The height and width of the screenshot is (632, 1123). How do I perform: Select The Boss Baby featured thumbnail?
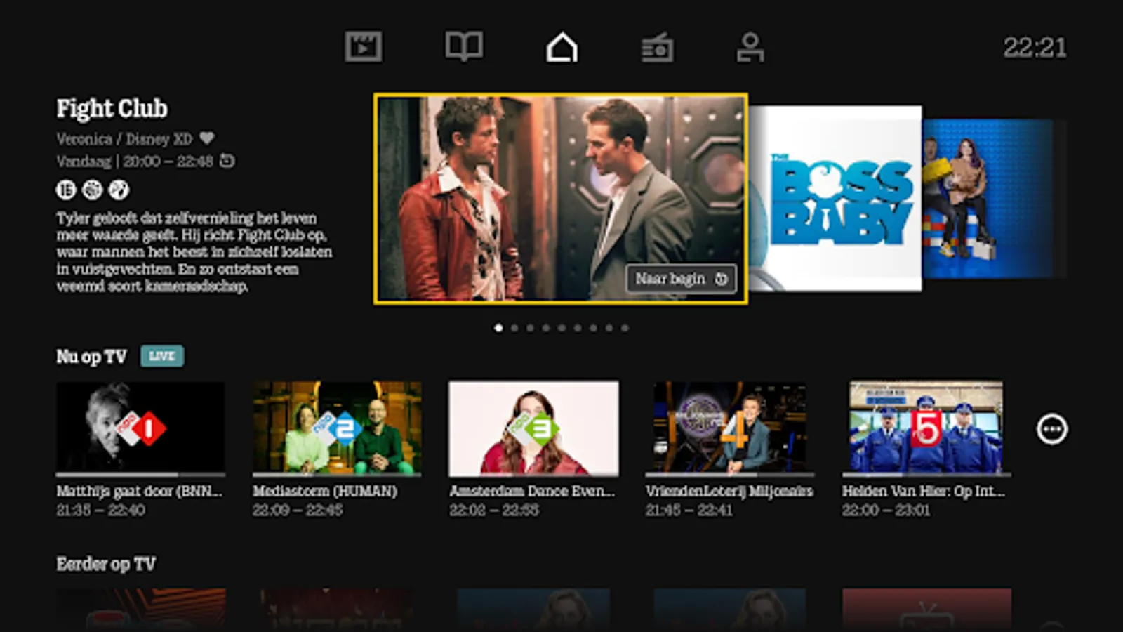[x=835, y=198]
